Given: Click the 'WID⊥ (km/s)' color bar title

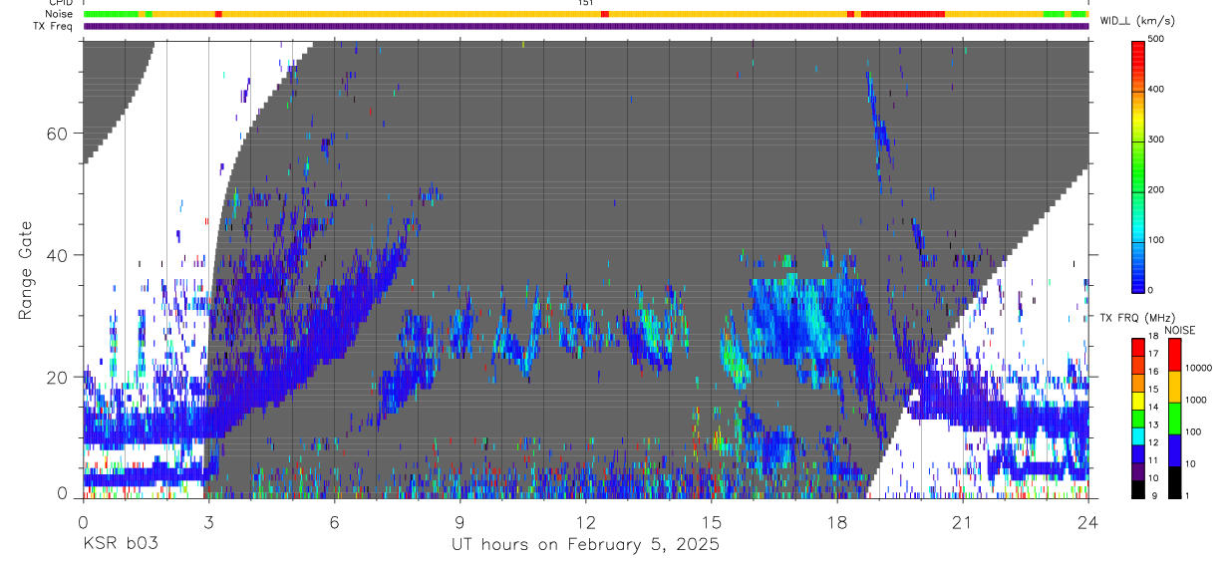Looking at the screenshot, I should pyautogui.click(x=1137, y=20).
